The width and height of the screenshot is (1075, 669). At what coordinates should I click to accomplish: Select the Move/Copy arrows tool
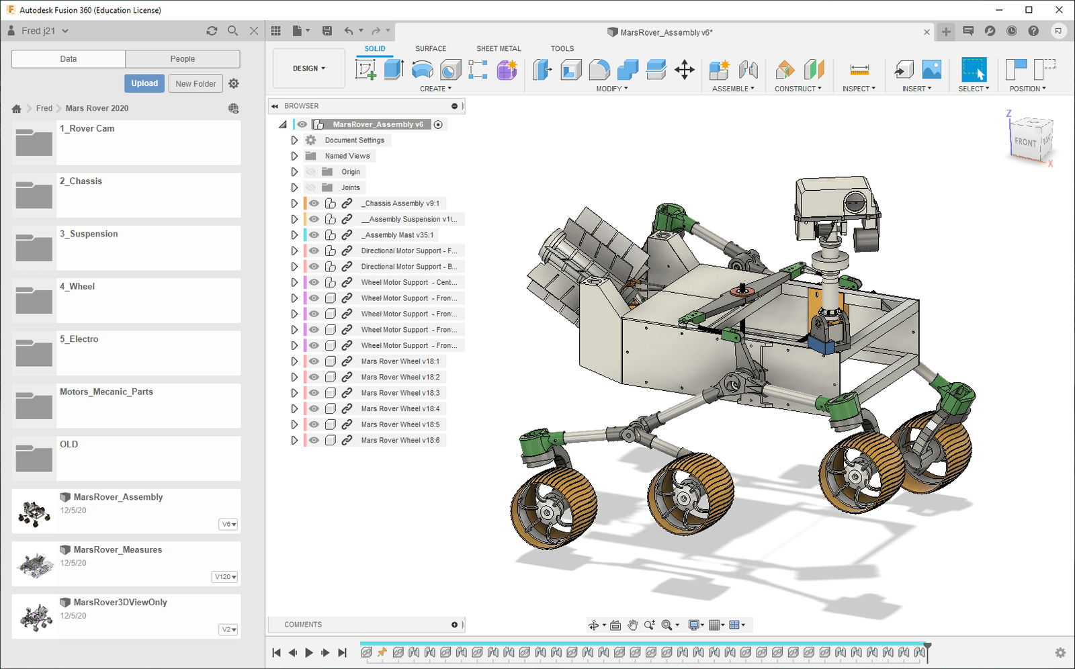pyautogui.click(x=685, y=69)
